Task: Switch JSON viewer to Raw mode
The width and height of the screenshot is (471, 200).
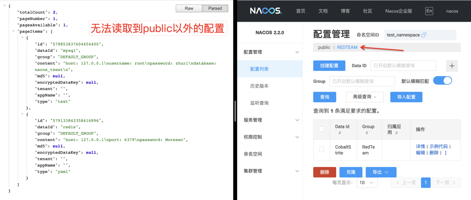Action: [189, 8]
